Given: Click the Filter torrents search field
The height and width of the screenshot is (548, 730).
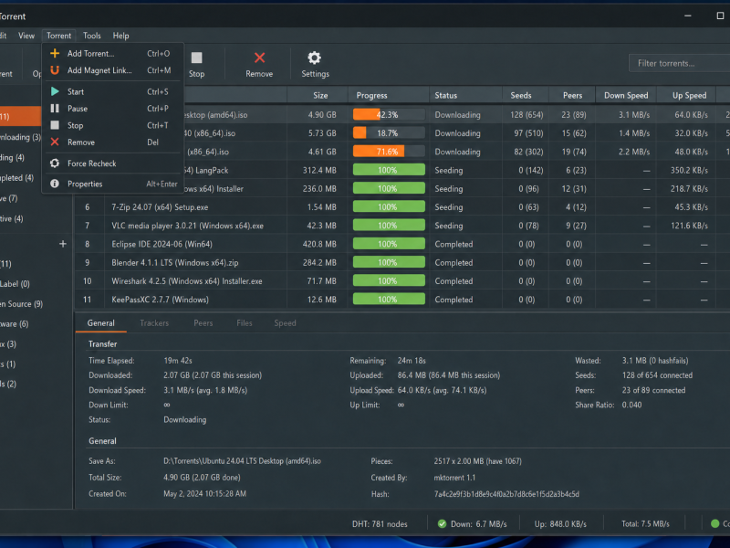Looking at the screenshot, I should (x=679, y=63).
